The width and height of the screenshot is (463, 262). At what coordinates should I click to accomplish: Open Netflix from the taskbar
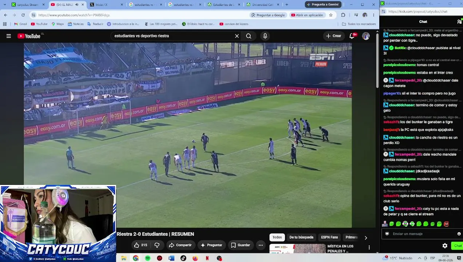tap(207, 258)
